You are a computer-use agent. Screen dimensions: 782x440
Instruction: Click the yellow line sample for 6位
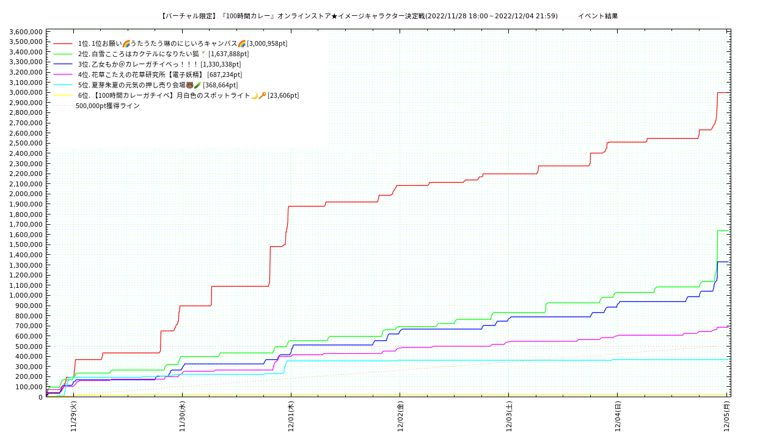tap(63, 95)
